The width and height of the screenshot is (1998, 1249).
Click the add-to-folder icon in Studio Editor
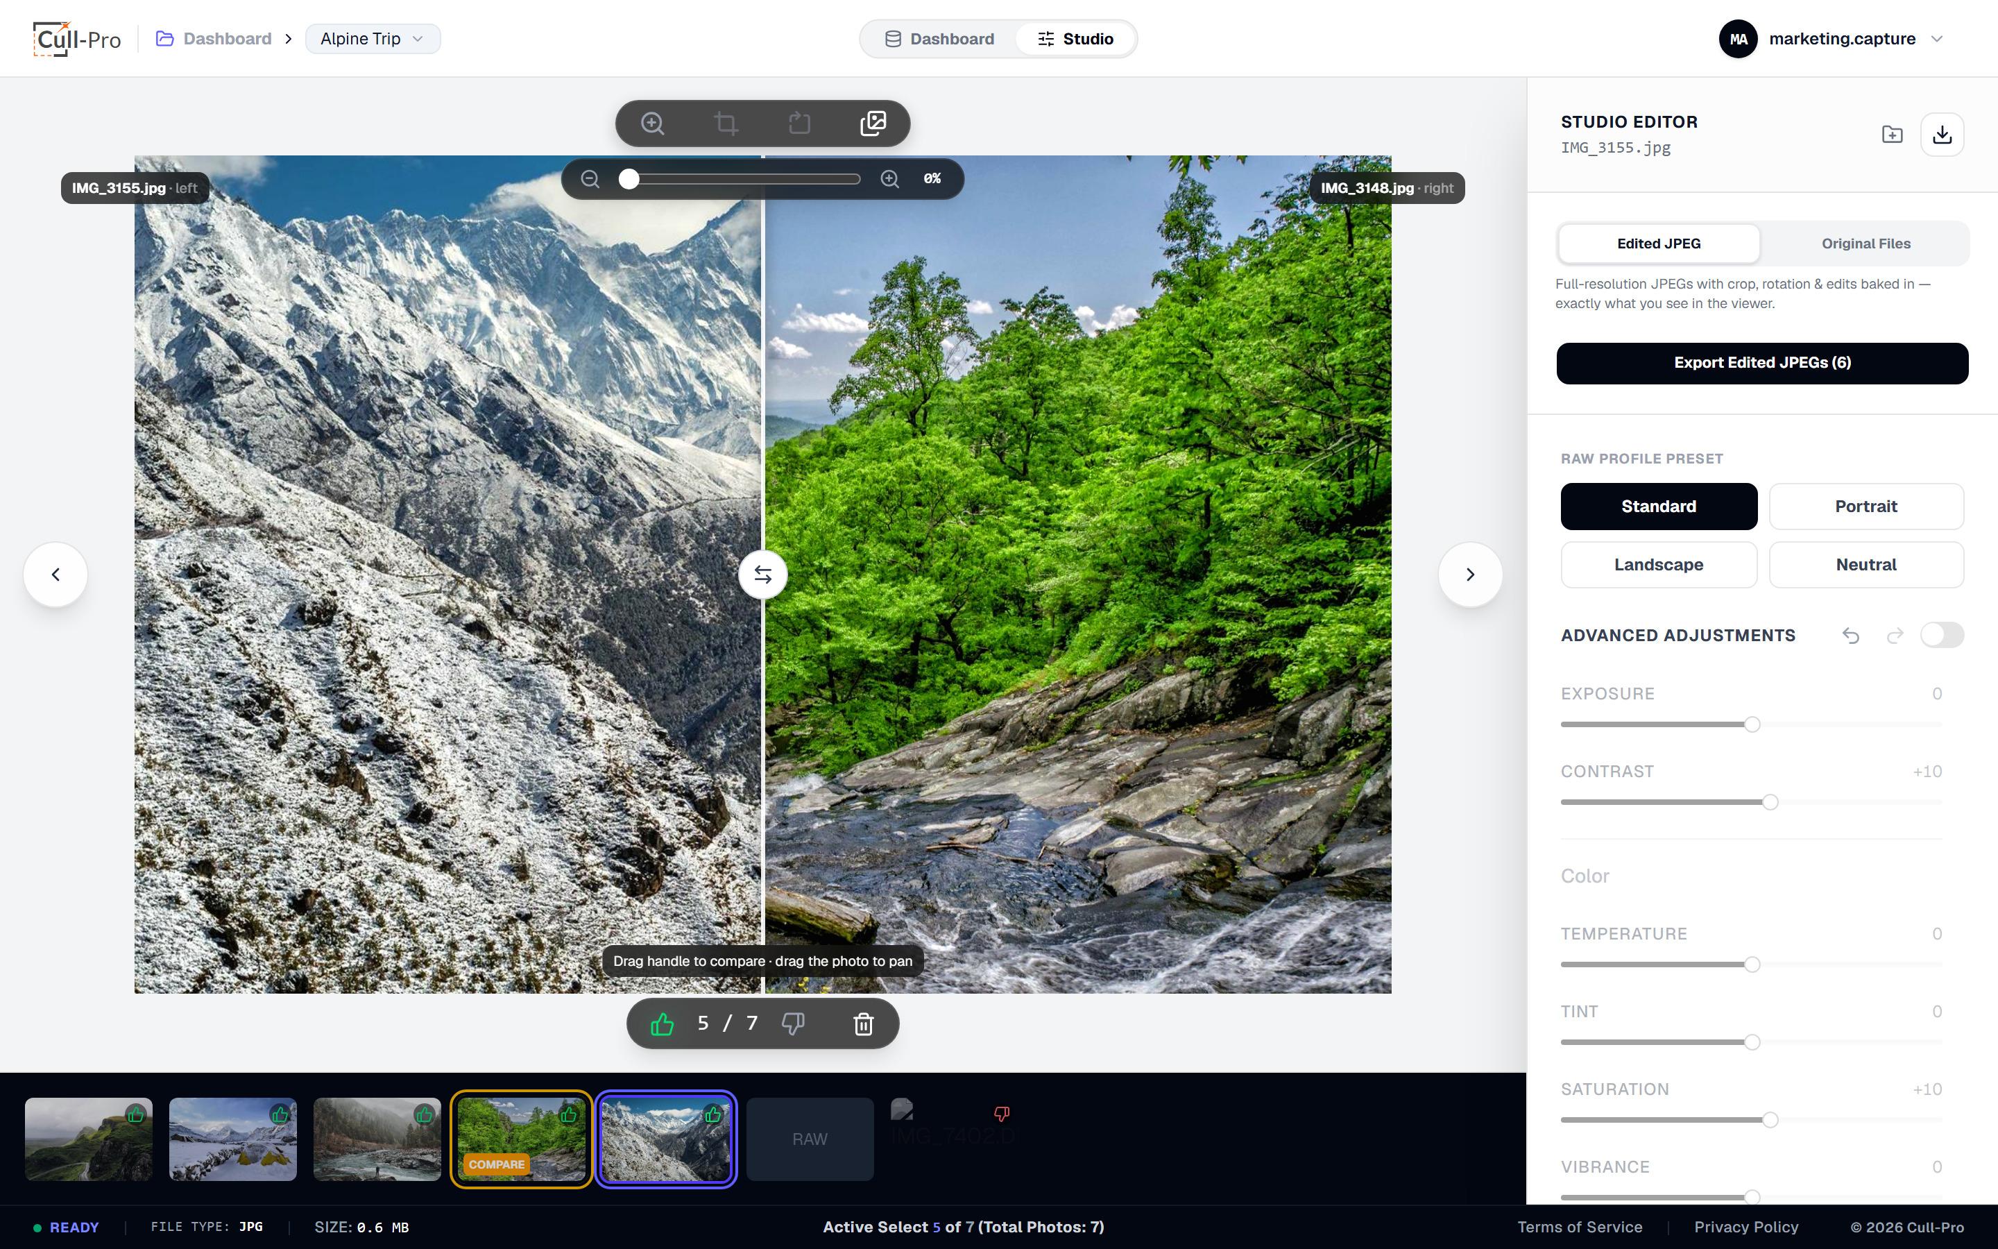(1891, 134)
